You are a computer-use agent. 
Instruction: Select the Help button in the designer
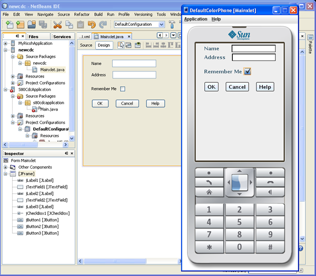coord(155,103)
